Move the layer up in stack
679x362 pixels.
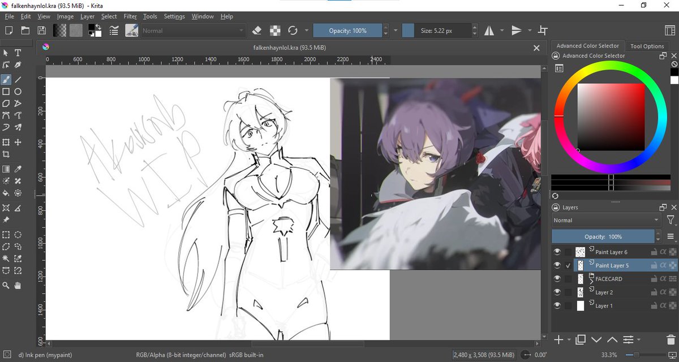(612, 339)
